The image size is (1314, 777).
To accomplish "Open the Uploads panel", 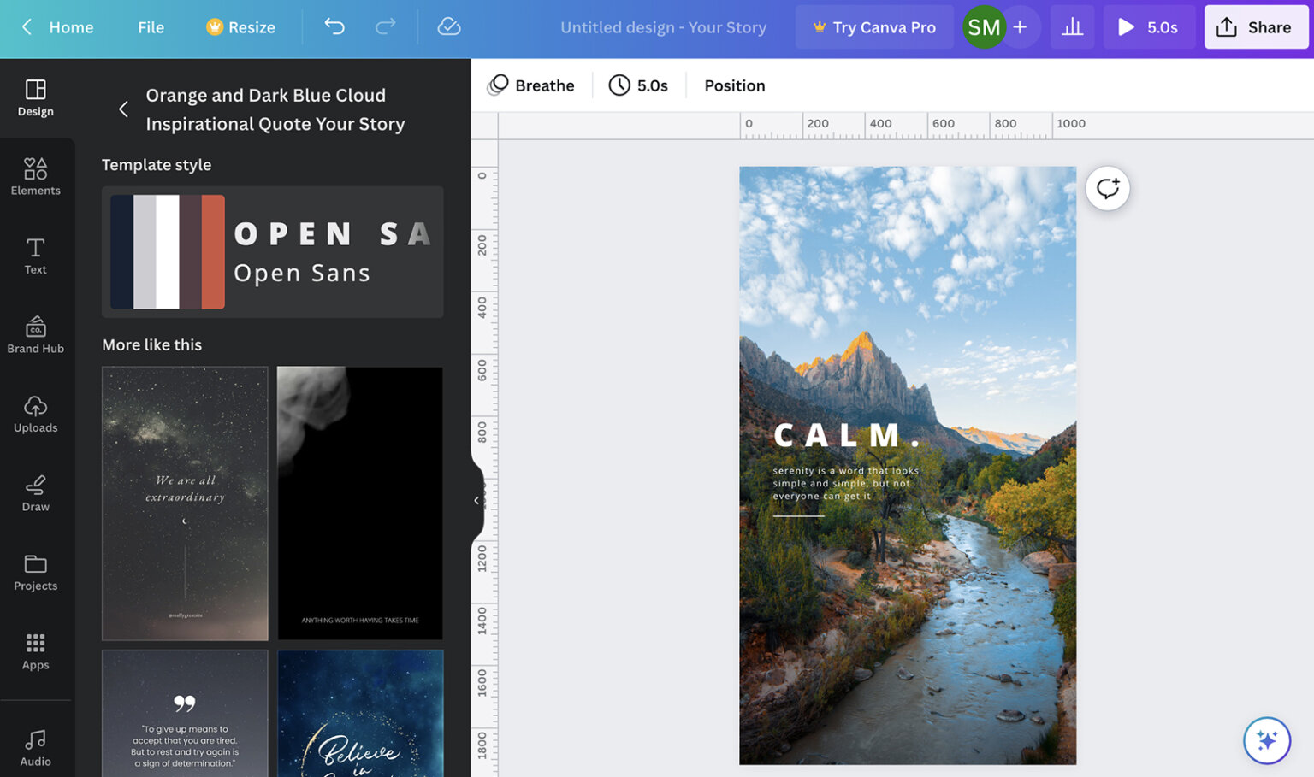I will click(35, 415).
